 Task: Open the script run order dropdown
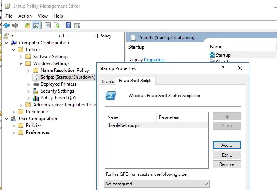157,184
